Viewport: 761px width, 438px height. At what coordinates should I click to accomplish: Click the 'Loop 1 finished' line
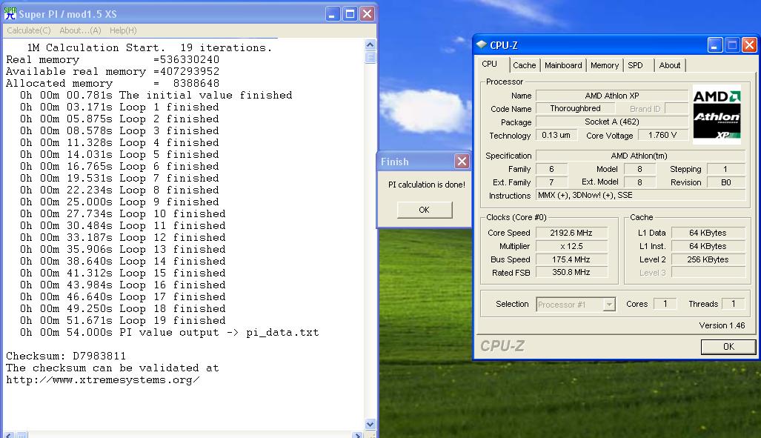[x=119, y=107]
